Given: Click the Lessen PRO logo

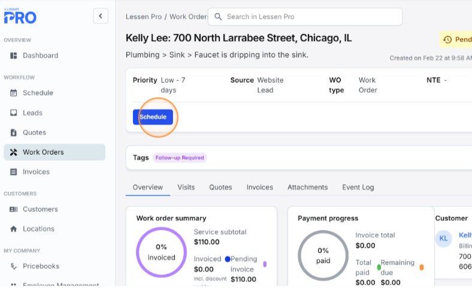Looking at the screenshot, I should [x=20, y=16].
